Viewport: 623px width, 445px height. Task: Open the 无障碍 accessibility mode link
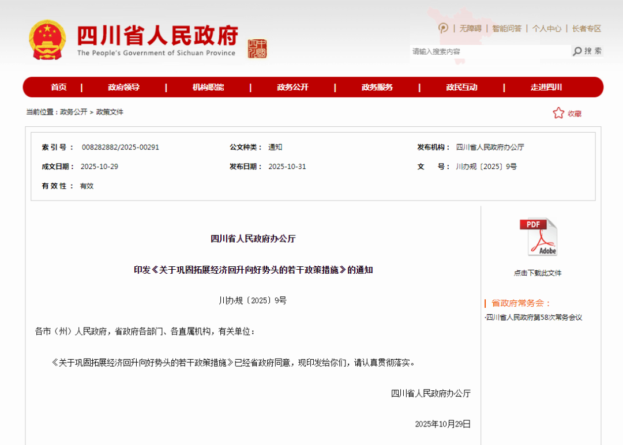pyautogui.click(x=472, y=28)
